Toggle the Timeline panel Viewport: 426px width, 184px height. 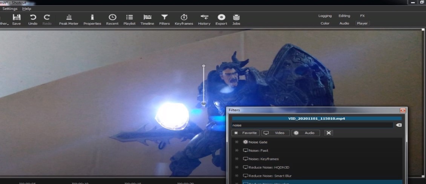pyautogui.click(x=147, y=20)
